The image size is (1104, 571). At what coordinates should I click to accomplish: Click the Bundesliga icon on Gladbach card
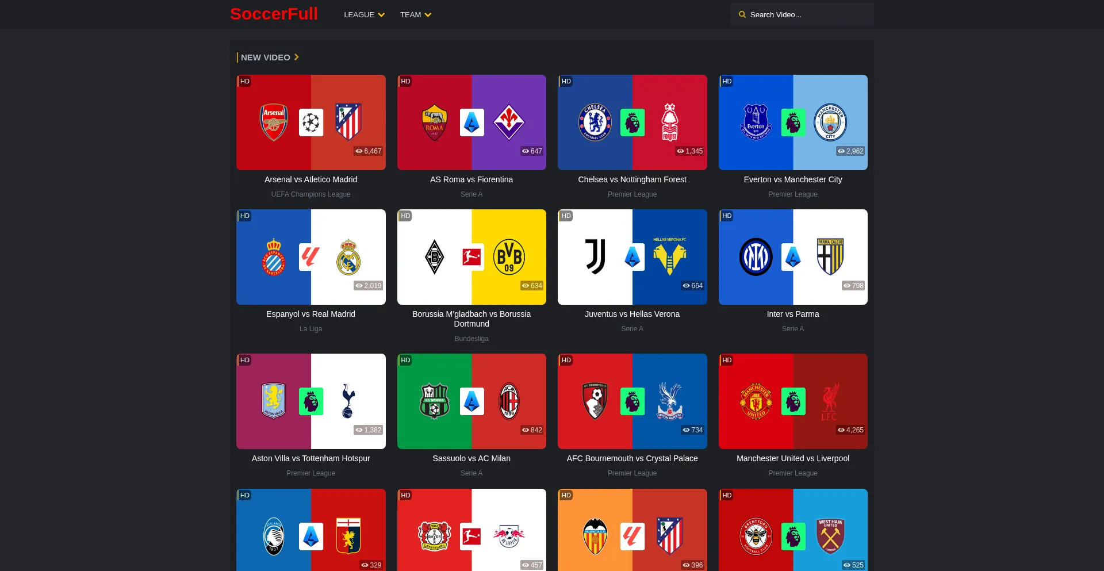(471, 257)
